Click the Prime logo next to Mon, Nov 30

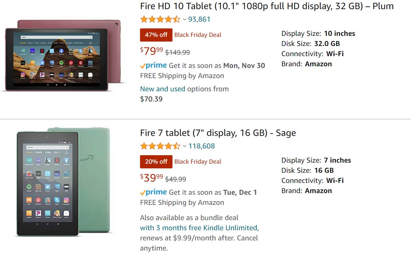[154, 66]
